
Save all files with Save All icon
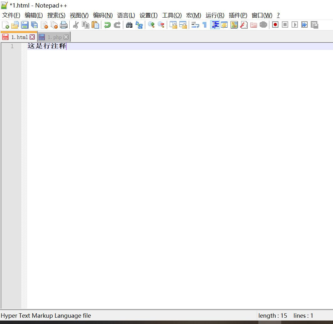34,25
